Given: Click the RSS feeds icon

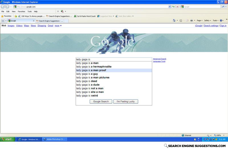Looking at the screenshot, I should [x=181, y=20].
